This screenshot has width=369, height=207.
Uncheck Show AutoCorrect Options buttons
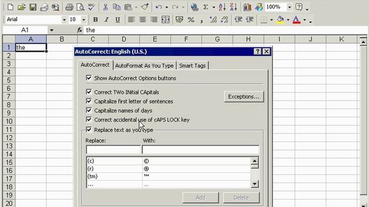[89, 78]
